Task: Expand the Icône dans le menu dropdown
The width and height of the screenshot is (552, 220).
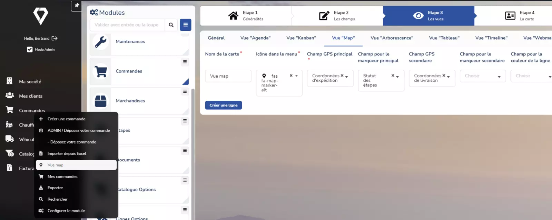Action: 296,76
